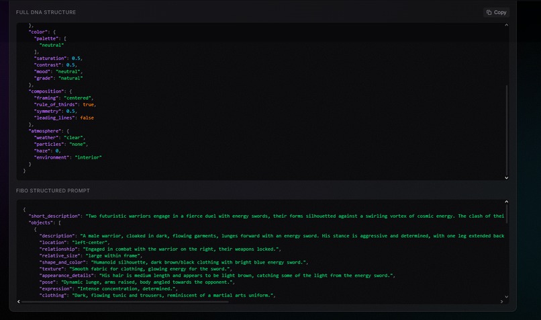
Task: Copy the full DNA structure
Action: click(x=496, y=13)
